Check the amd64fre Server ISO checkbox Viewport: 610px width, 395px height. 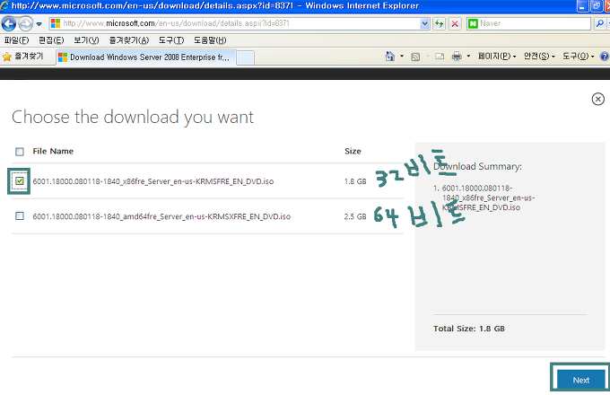[20, 216]
